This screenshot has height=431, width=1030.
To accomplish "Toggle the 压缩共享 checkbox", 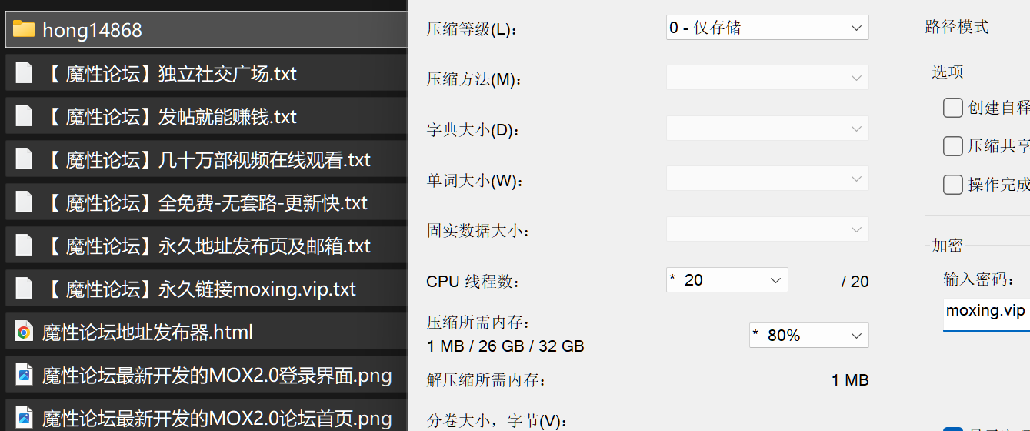I will point(953,145).
